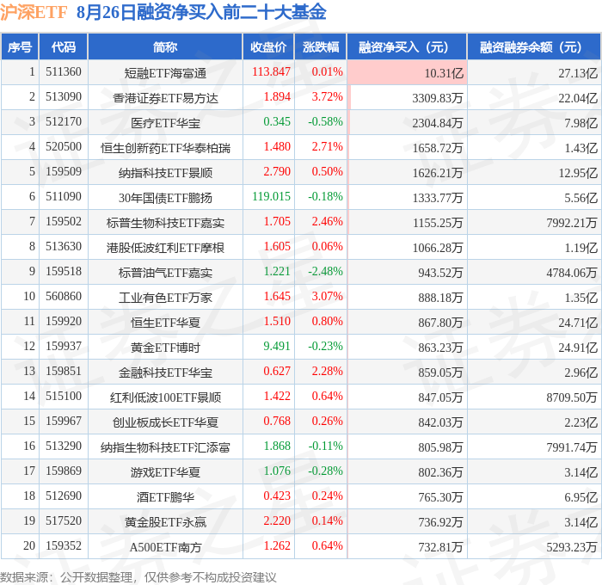The height and width of the screenshot is (585, 602).
Task: Click fund code 511360
Action: [64, 71]
